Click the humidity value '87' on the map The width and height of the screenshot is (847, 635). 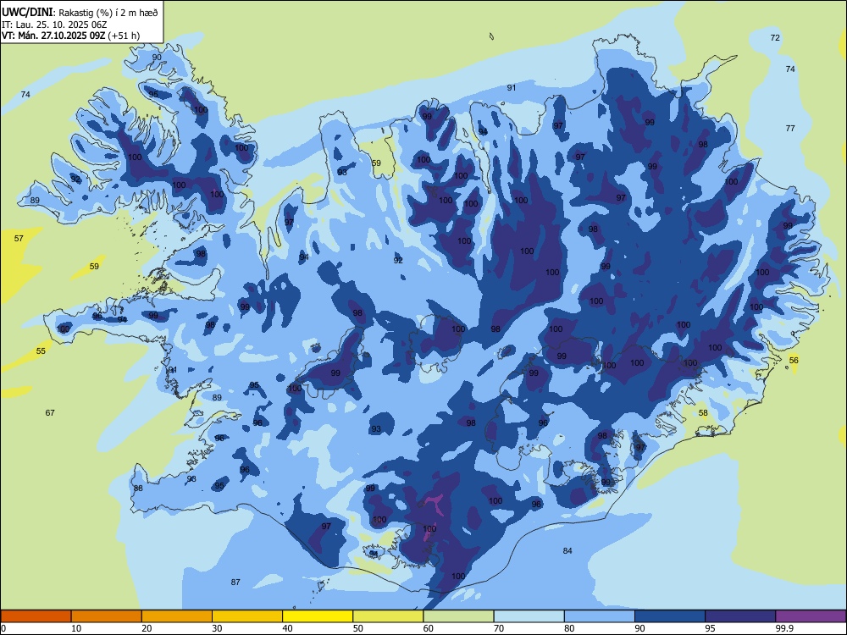(x=235, y=583)
